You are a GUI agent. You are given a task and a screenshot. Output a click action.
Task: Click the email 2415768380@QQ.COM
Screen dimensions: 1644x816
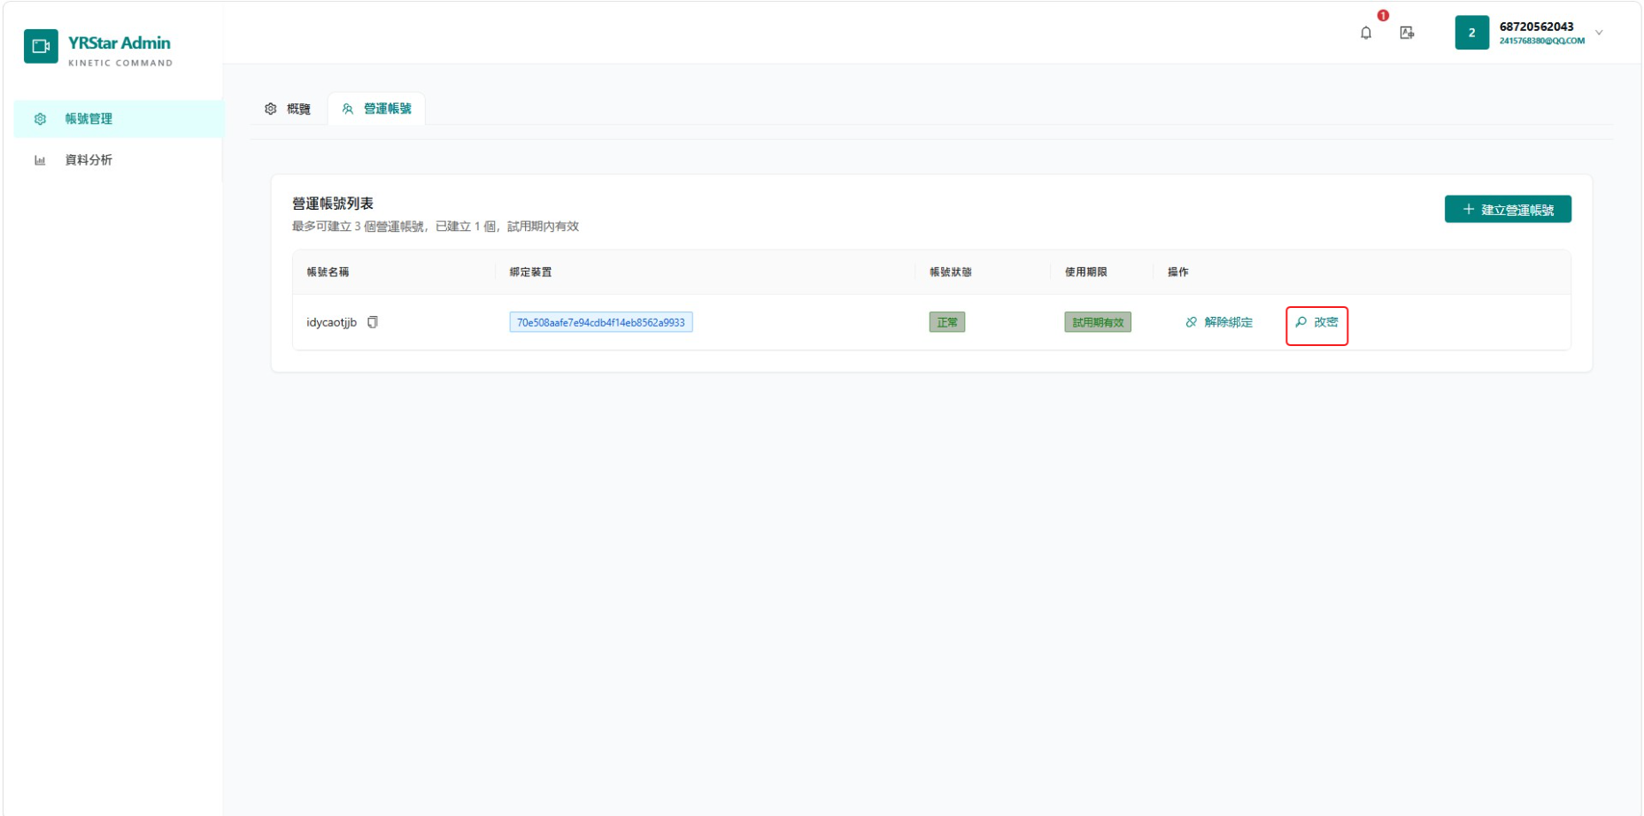click(x=1541, y=41)
